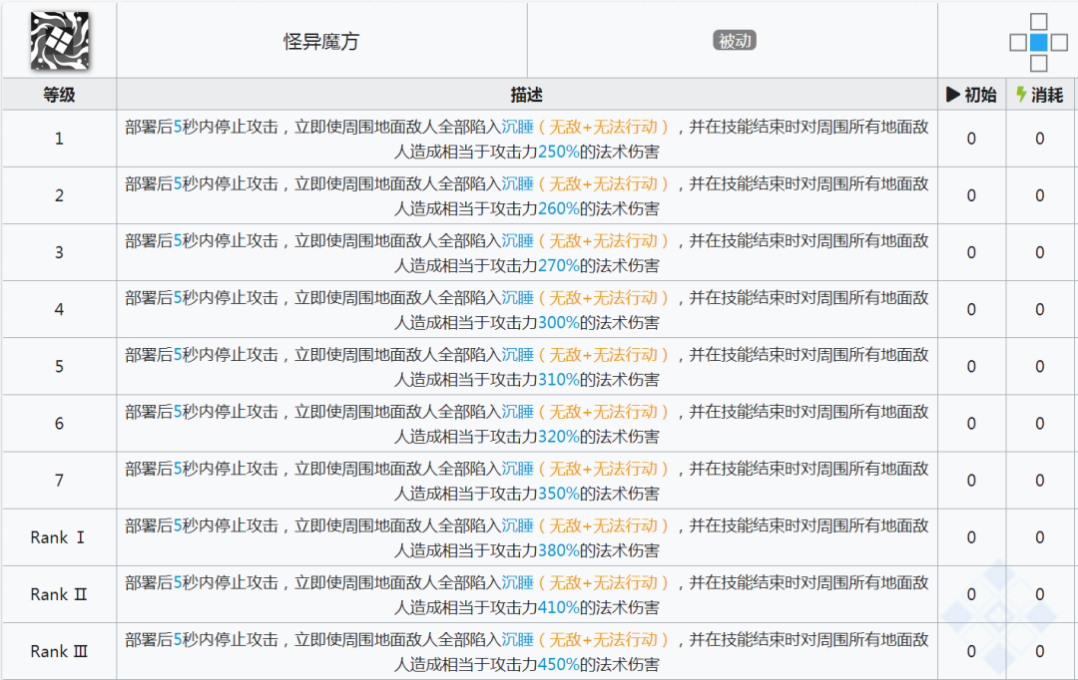The image size is (1078, 680).
Task: Click the 沉睡 link in Rank Ⅰ row
Action: [517, 525]
